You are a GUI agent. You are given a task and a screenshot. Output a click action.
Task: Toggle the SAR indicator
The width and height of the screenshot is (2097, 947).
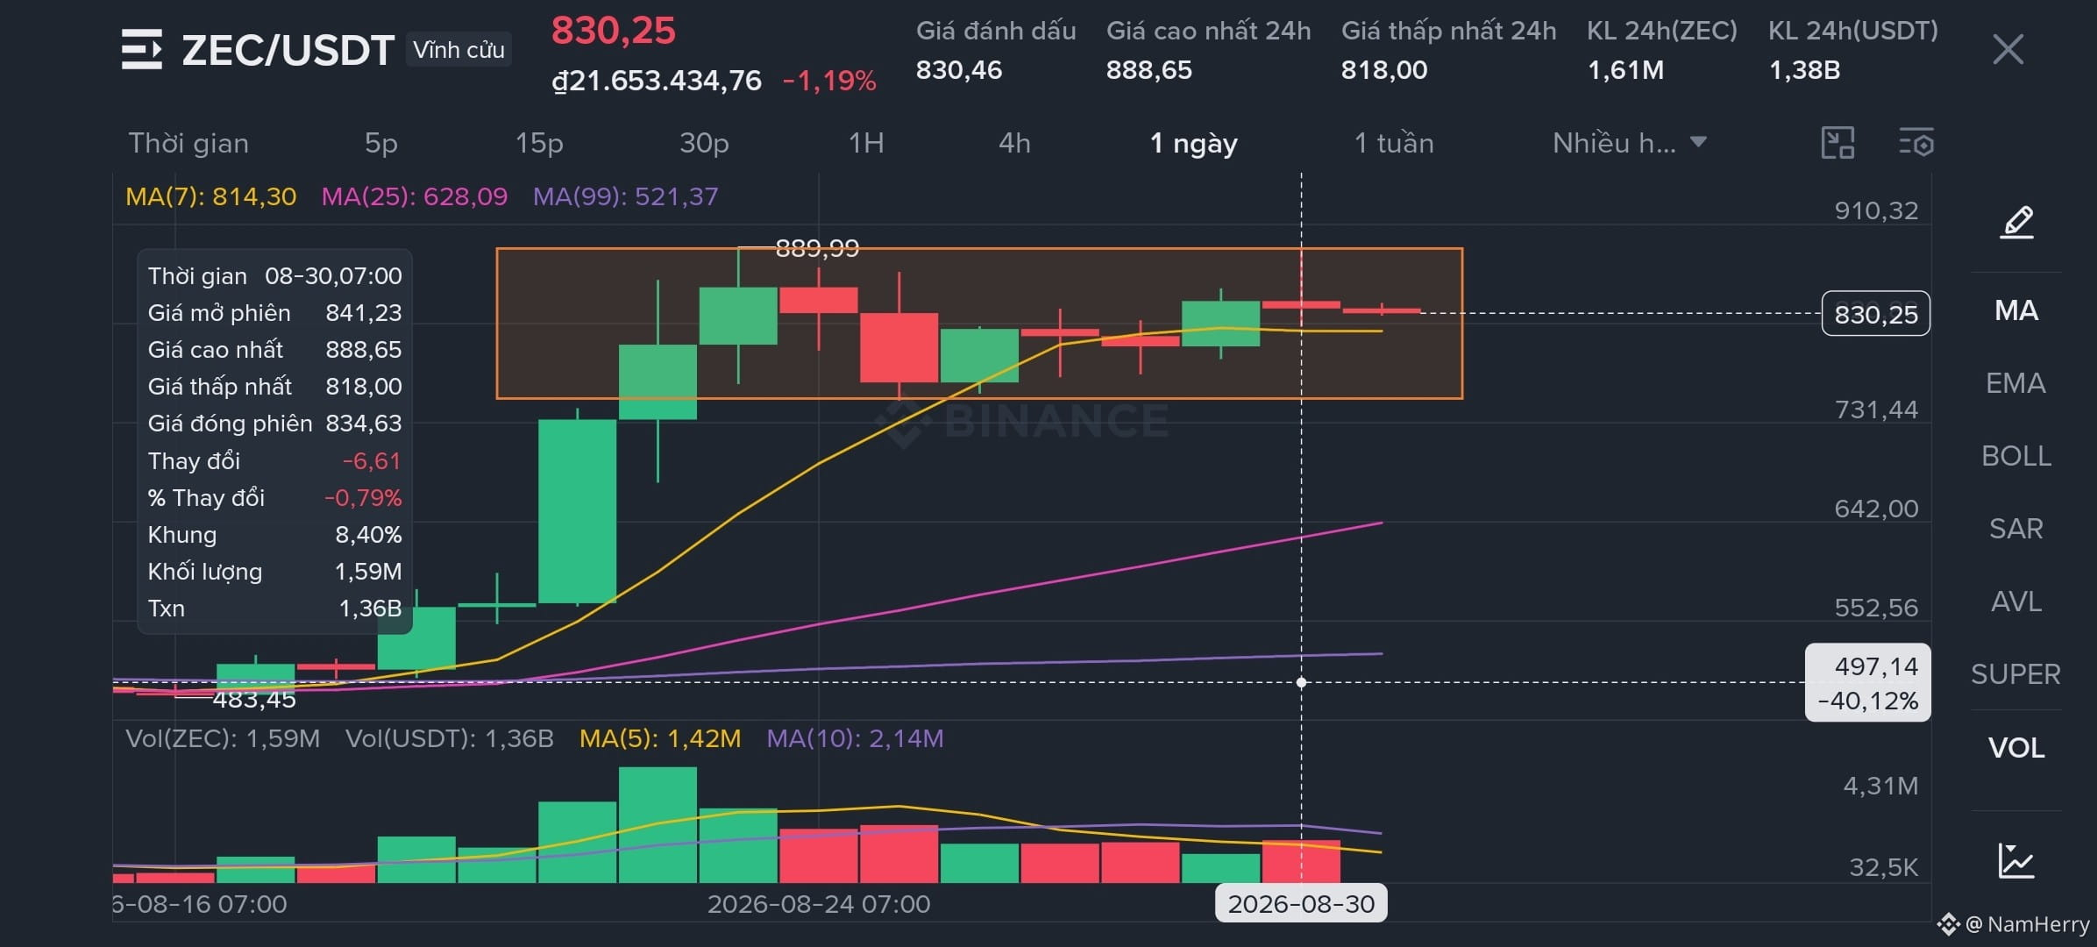[x=2016, y=529]
